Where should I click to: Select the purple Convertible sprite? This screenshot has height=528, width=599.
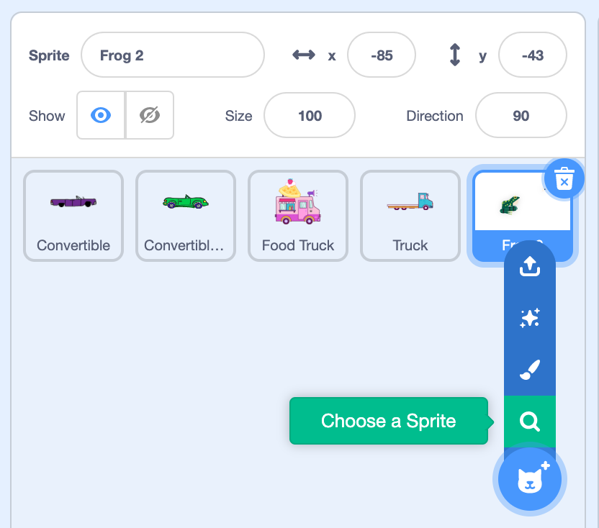[x=73, y=215]
